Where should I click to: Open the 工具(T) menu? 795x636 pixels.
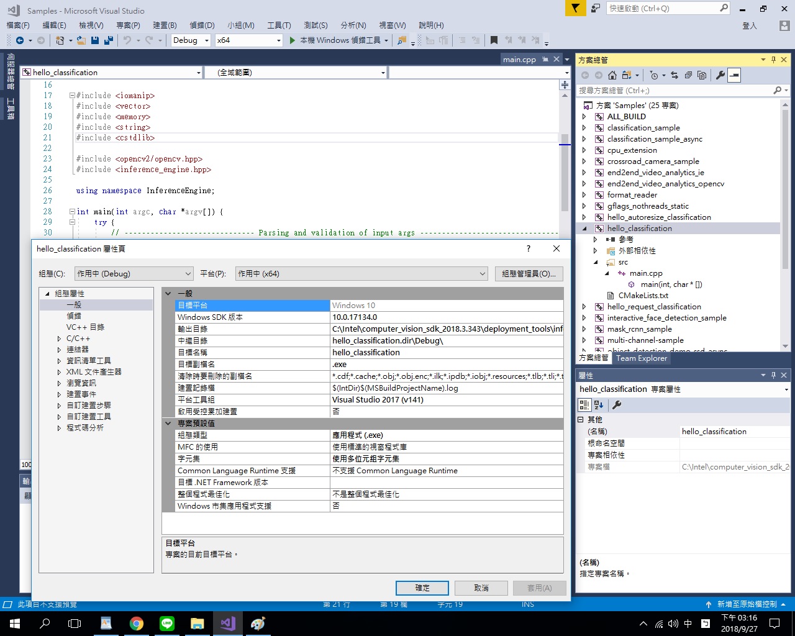(x=279, y=25)
